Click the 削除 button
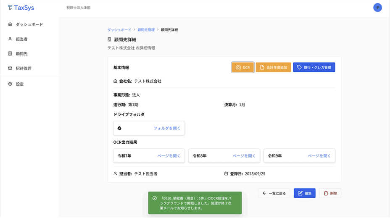 click(x=330, y=193)
